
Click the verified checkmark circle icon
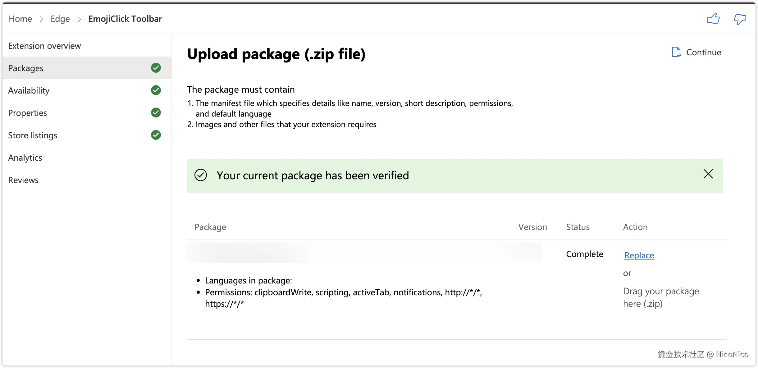coord(201,175)
